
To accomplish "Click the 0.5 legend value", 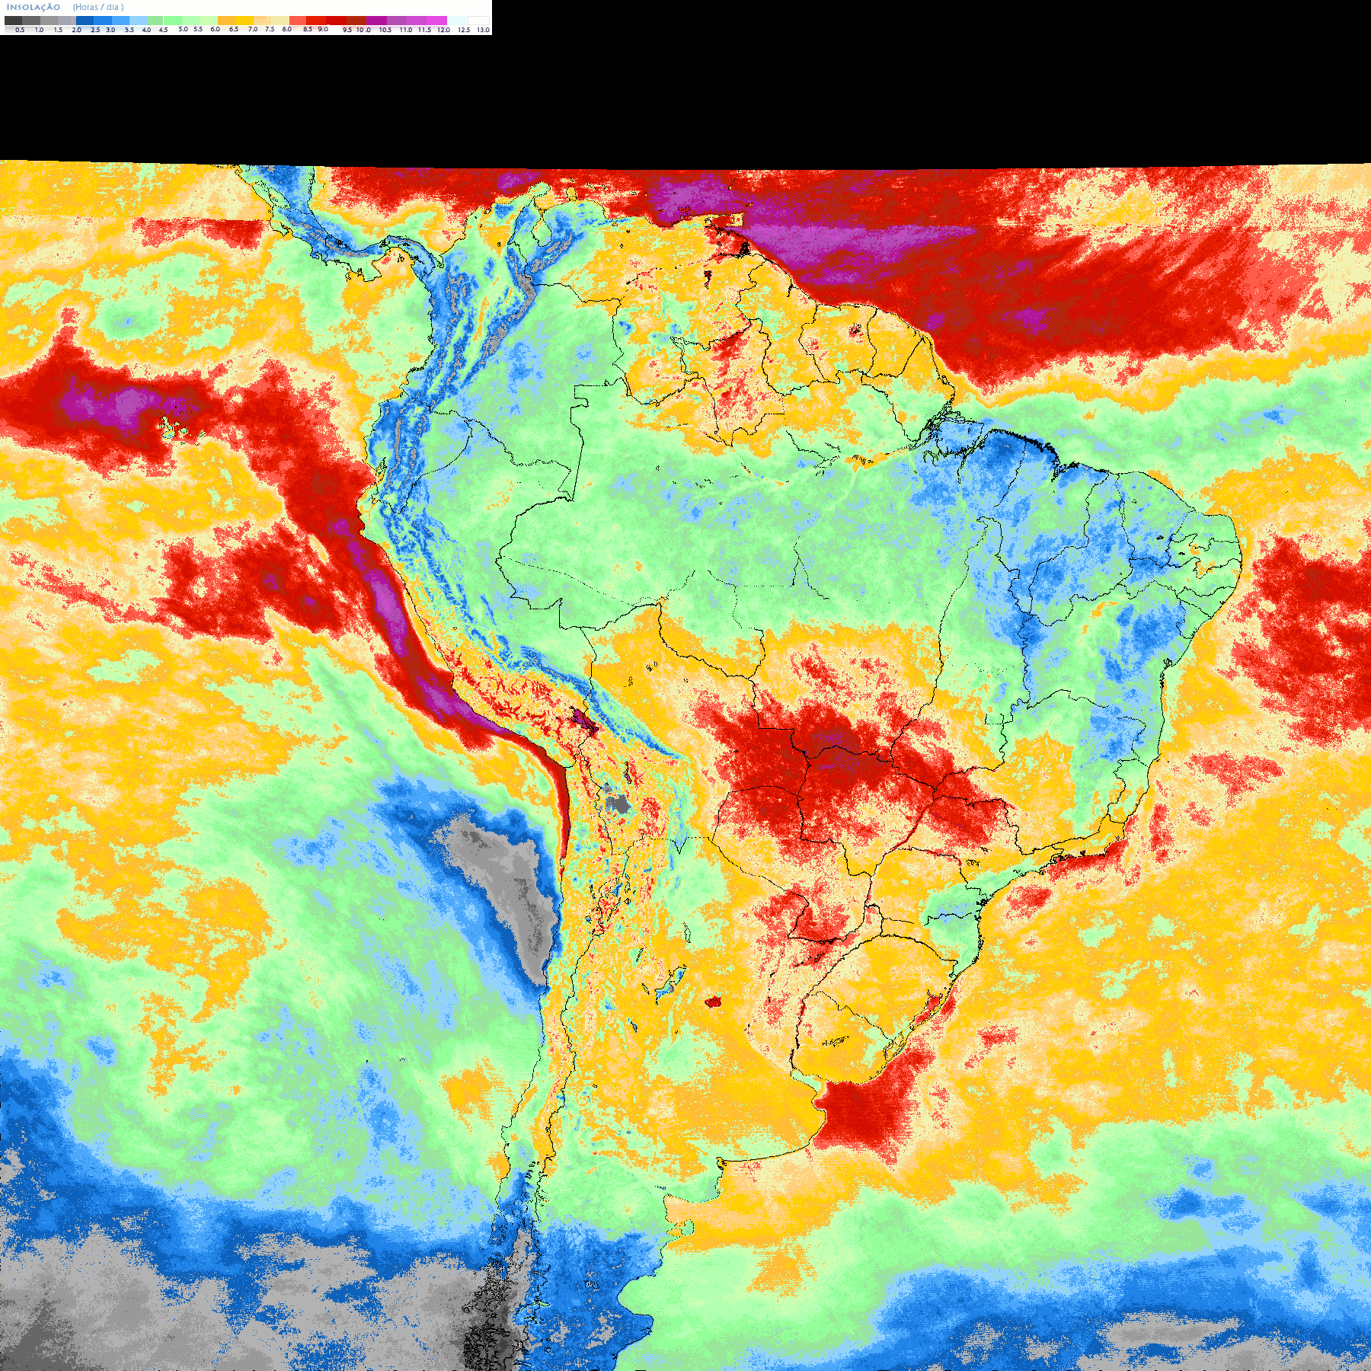I will point(20,30).
